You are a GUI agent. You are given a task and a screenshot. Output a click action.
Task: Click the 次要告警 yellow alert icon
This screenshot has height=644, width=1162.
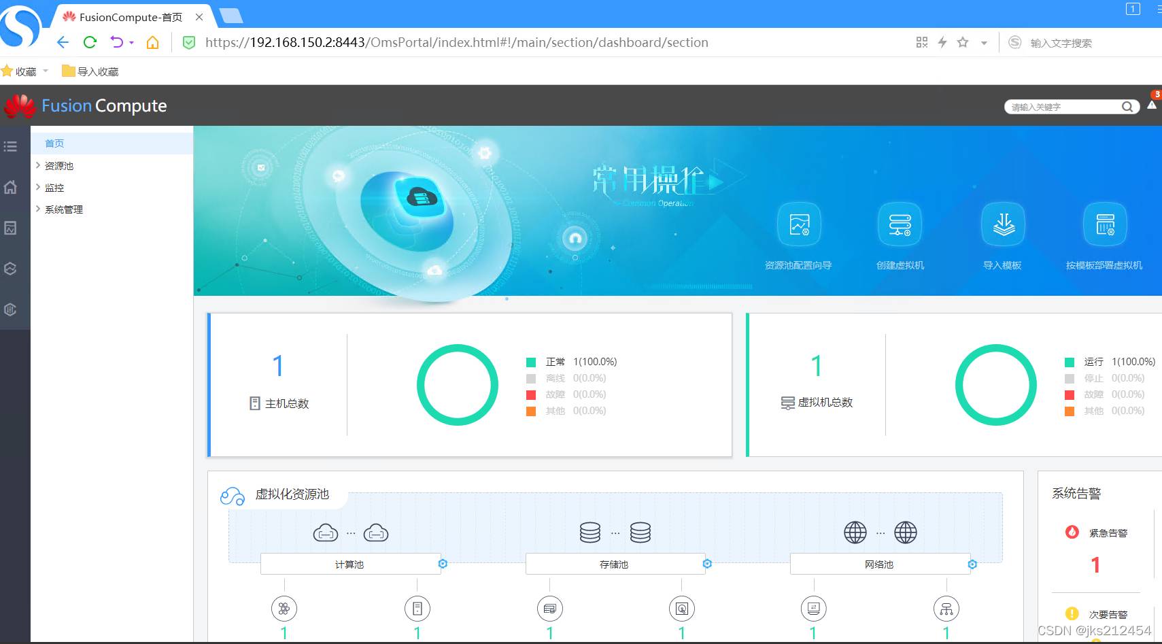tap(1072, 613)
